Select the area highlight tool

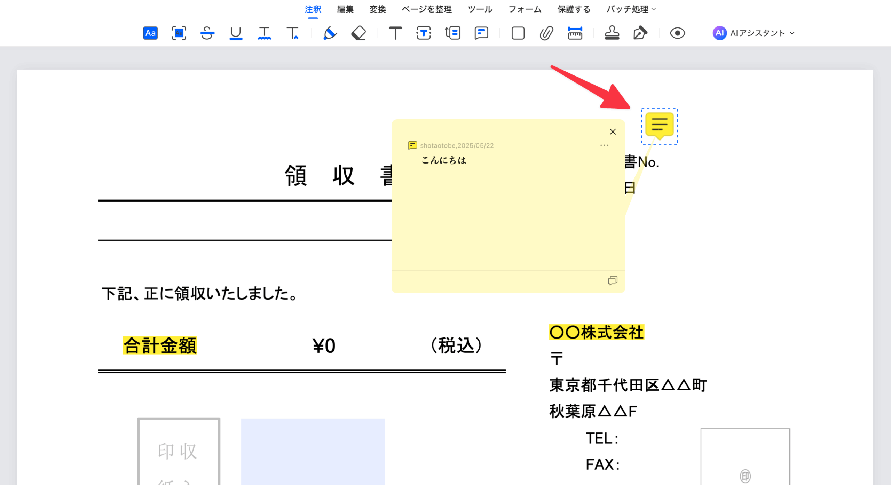click(179, 33)
